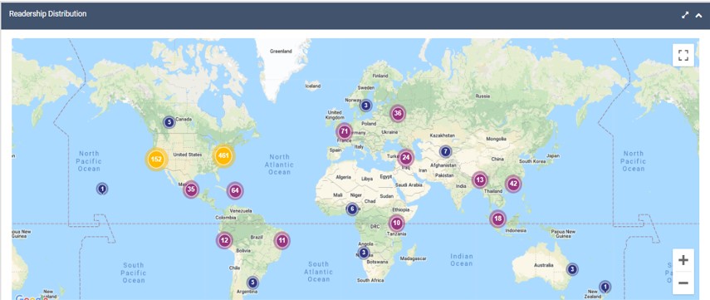
Task: Click the 1 marker near New Zealand
Action: (x=605, y=287)
